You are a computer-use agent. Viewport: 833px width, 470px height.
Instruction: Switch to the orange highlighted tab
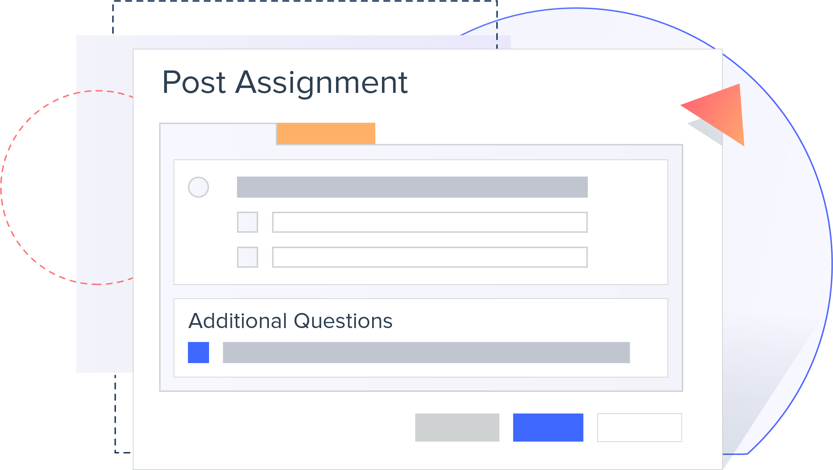(326, 134)
